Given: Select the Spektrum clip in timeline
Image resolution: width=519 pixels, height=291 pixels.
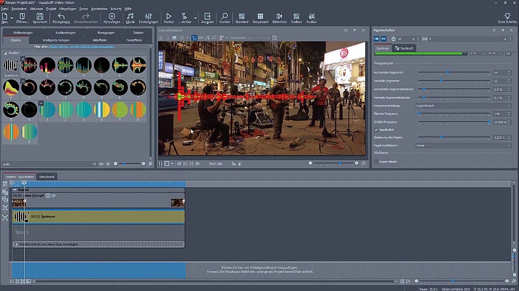Looking at the screenshot, I should (x=104, y=216).
